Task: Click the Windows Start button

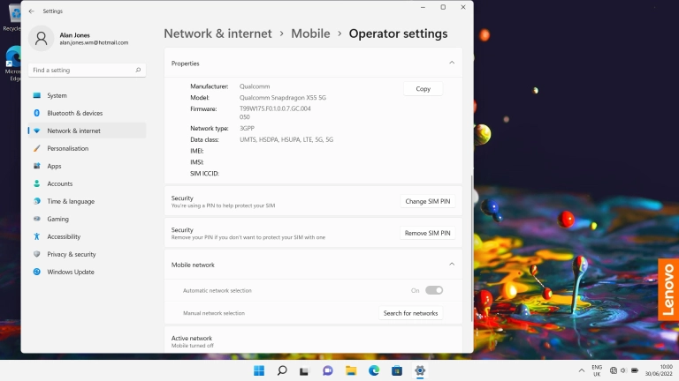Action: (259, 370)
